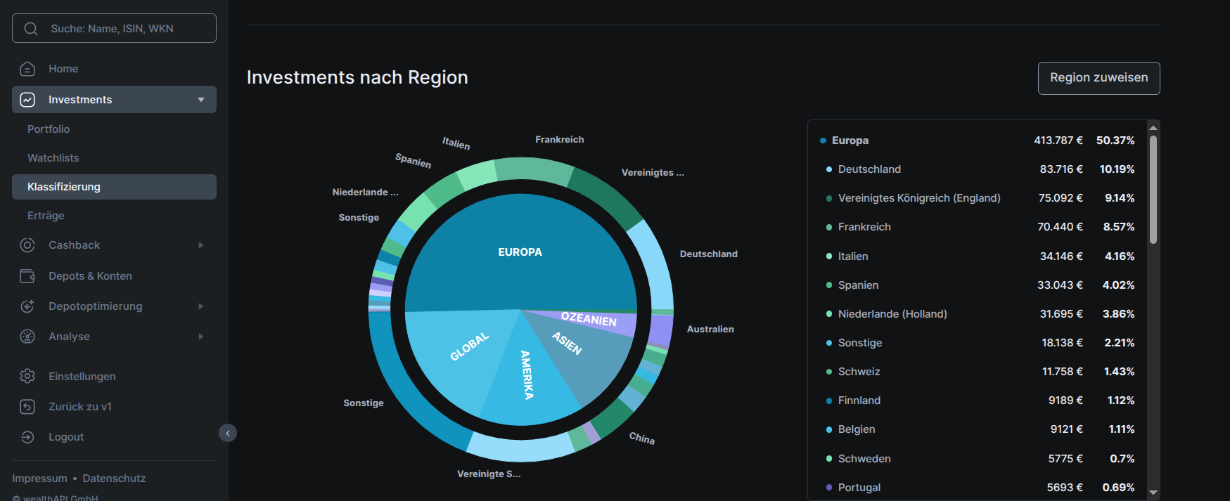Image resolution: width=1230 pixels, height=501 pixels.
Task: Open Einstellungen from the sidebar
Action: click(82, 377)
